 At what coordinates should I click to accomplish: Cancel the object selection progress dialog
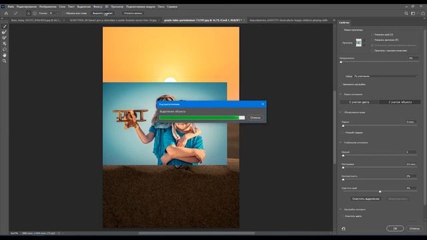255,117
